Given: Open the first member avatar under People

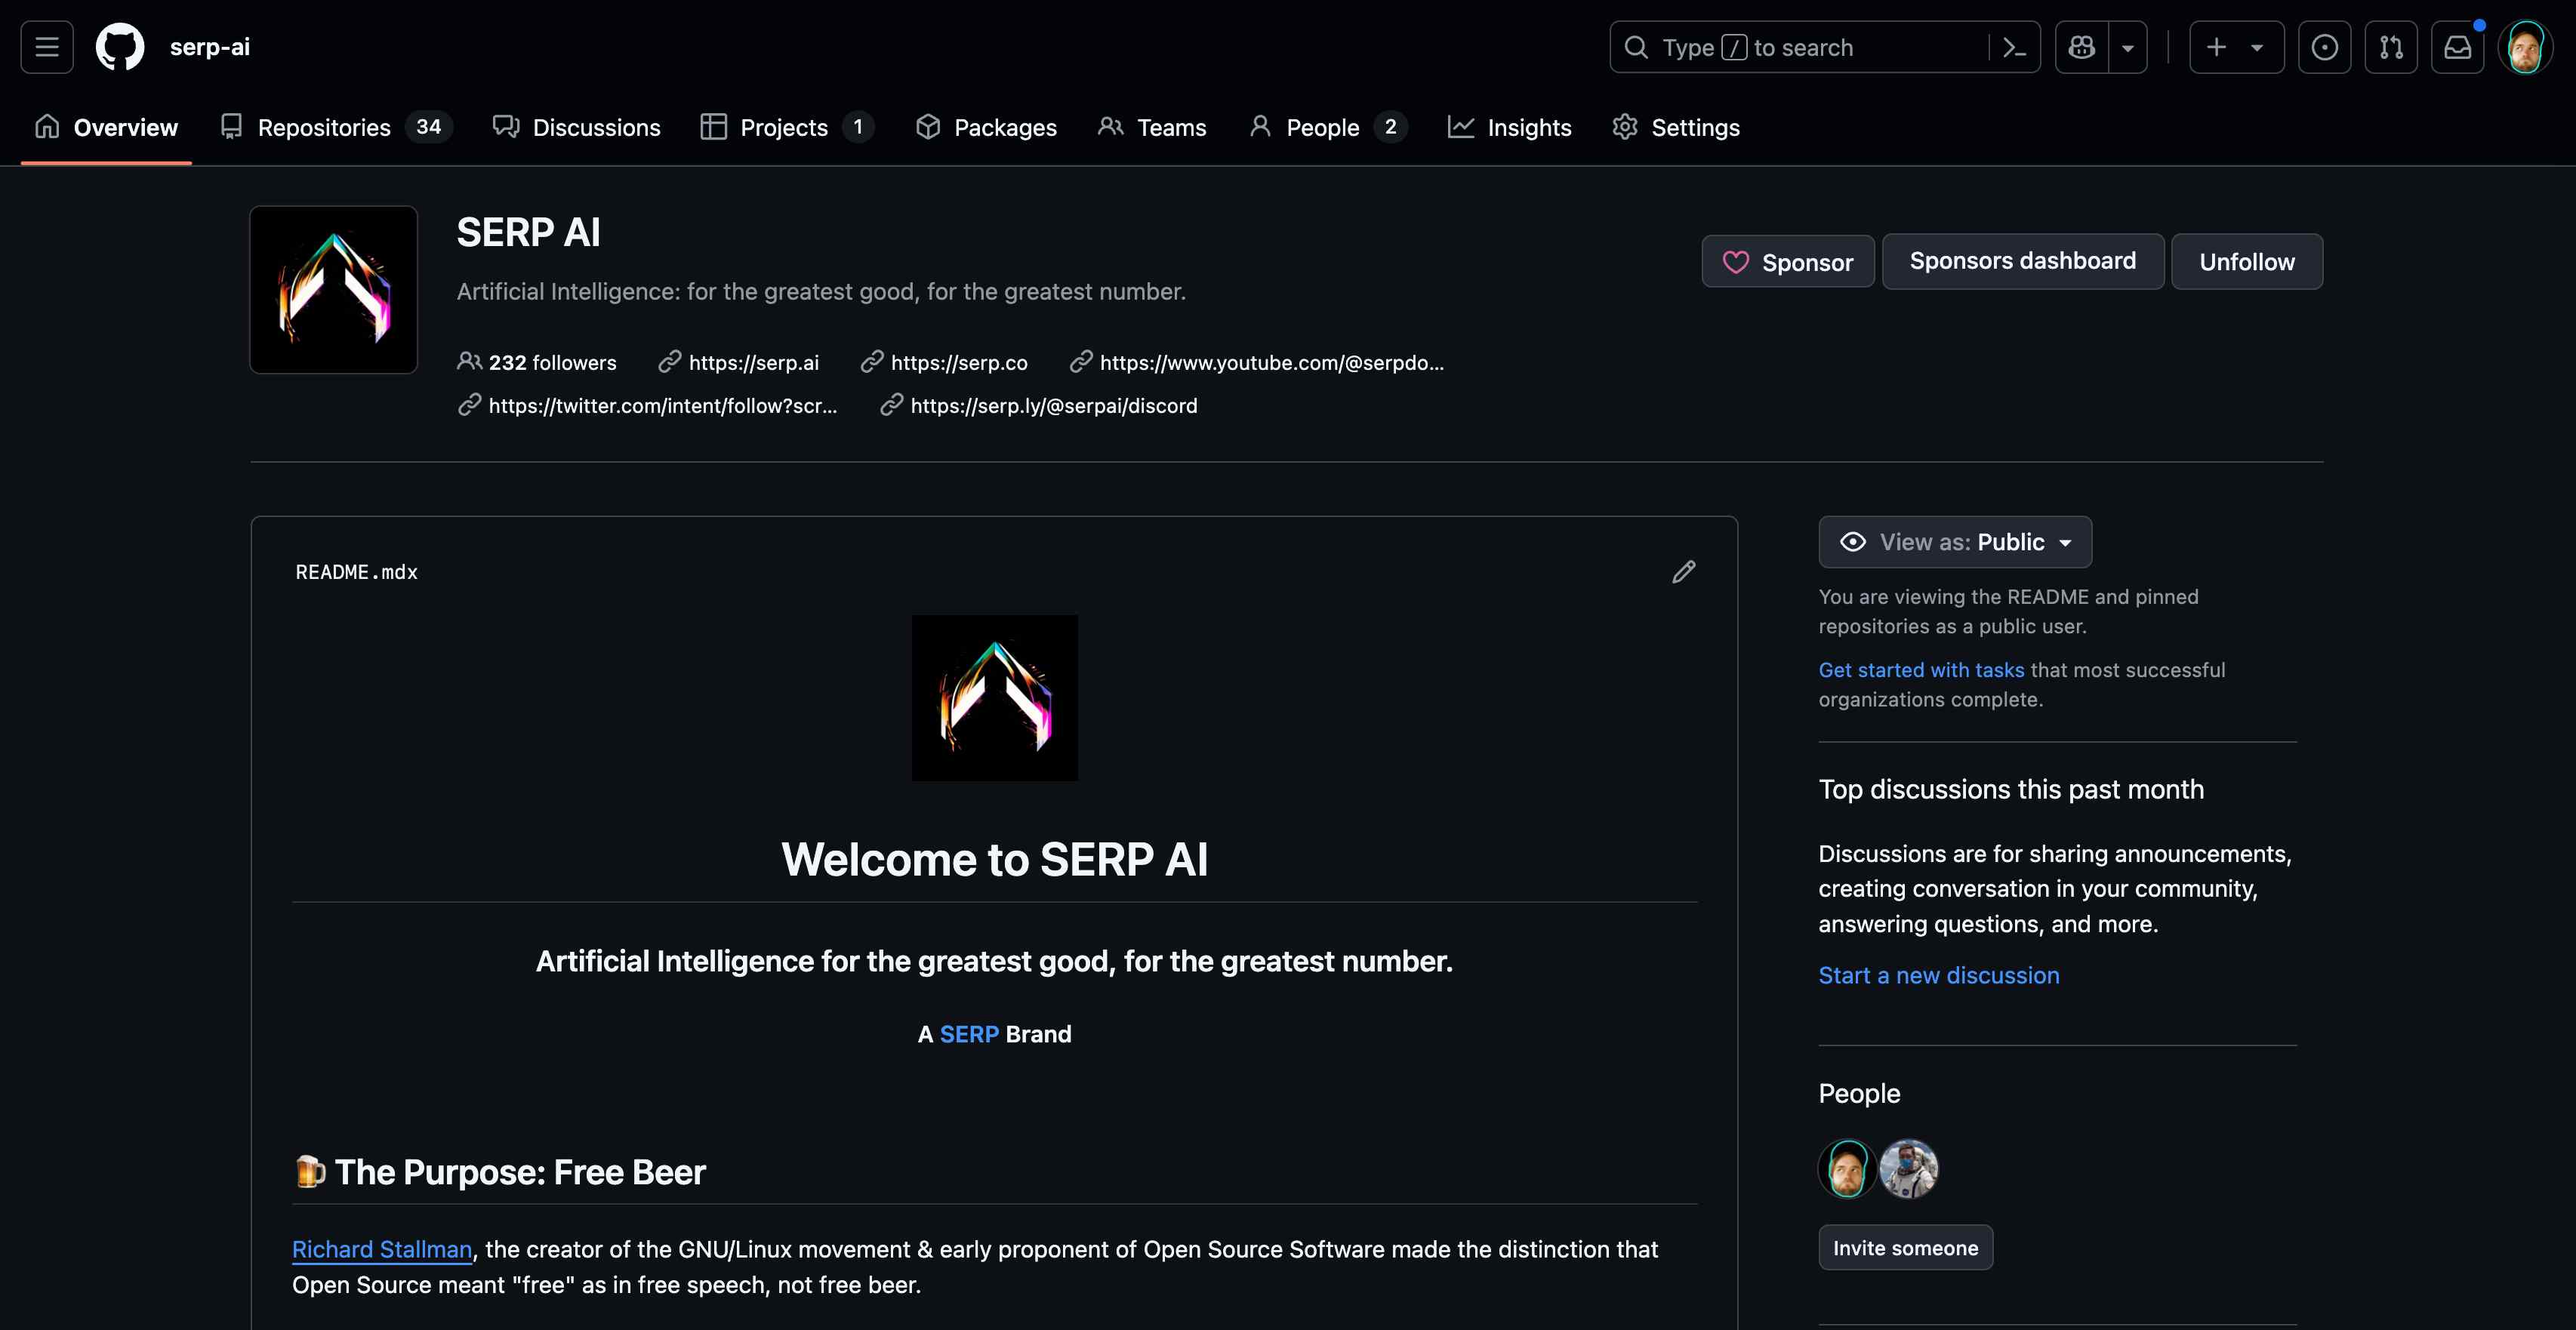Looking at the screenshot, I should (1847, 1168).
